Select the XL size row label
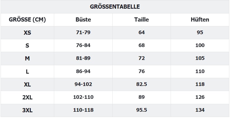The width and height of the screenshot is (231, 119). click(27, 84)
